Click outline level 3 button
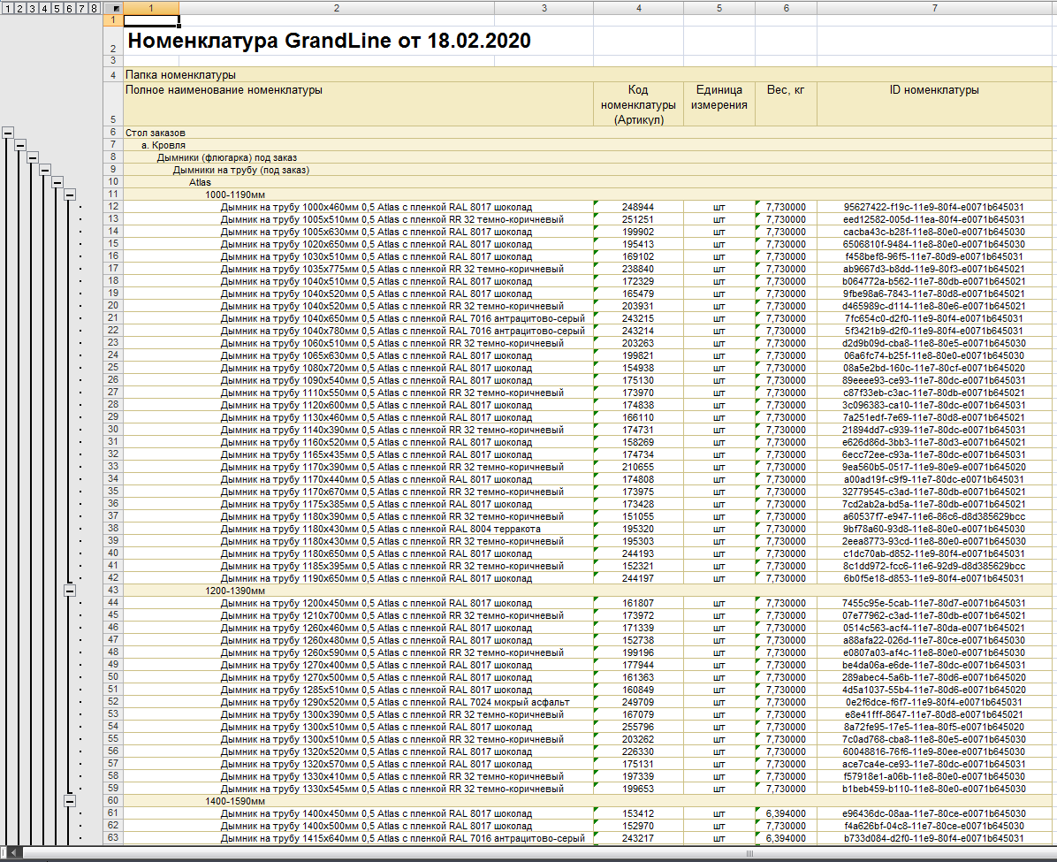1057x862 pixels. click(32, 8)
